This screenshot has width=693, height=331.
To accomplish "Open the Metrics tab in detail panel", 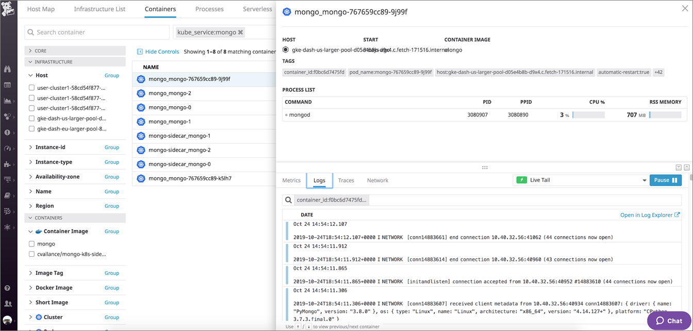I will tap(291, 180).
